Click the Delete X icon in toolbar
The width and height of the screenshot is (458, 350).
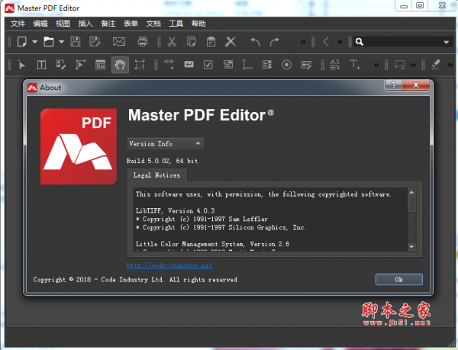[231, 42]
